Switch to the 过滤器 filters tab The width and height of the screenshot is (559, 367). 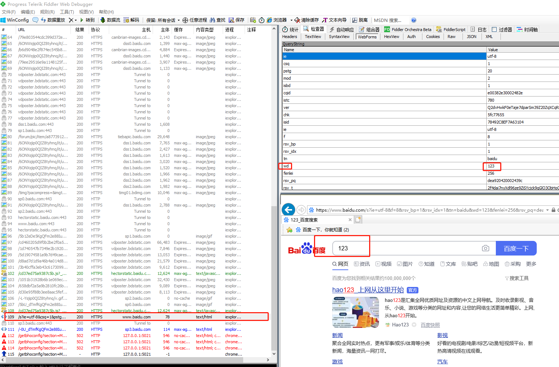[502, 29]
